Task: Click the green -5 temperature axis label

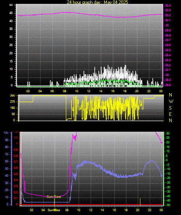Action: [x=167, y=165]
